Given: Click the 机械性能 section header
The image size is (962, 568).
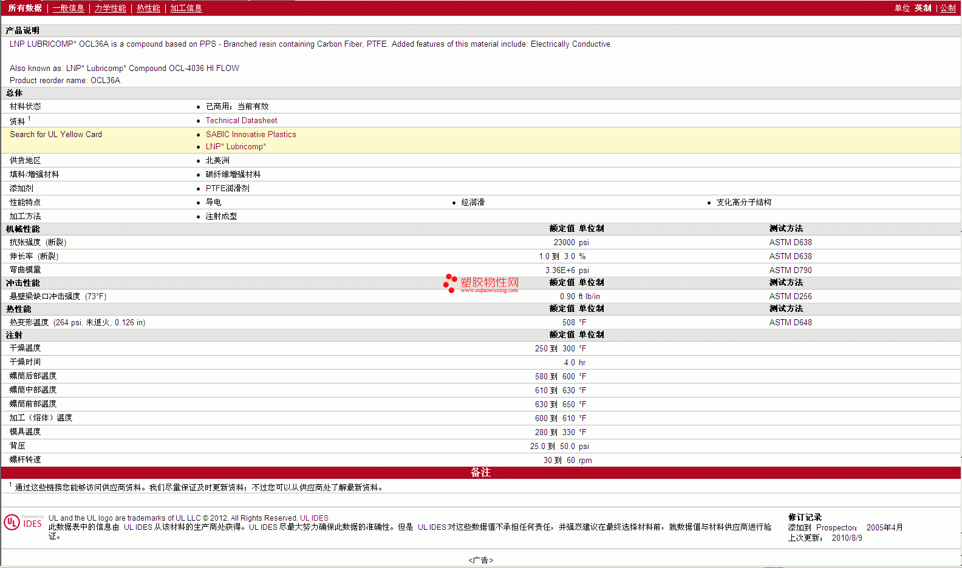Looking at the screenshot, I should pyautogui.click(x=22, y=229).
